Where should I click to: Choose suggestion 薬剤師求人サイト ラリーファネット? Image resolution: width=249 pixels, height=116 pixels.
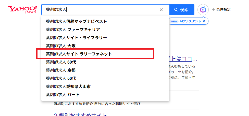(105, 54)
